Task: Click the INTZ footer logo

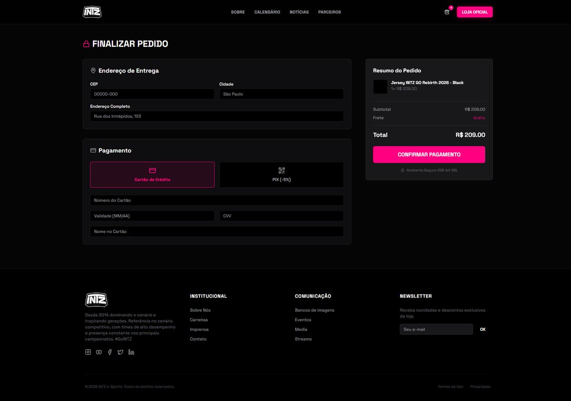Action: click(96, 300)
